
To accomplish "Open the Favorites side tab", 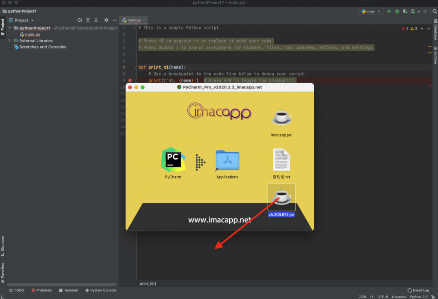I will coord(3,273).
